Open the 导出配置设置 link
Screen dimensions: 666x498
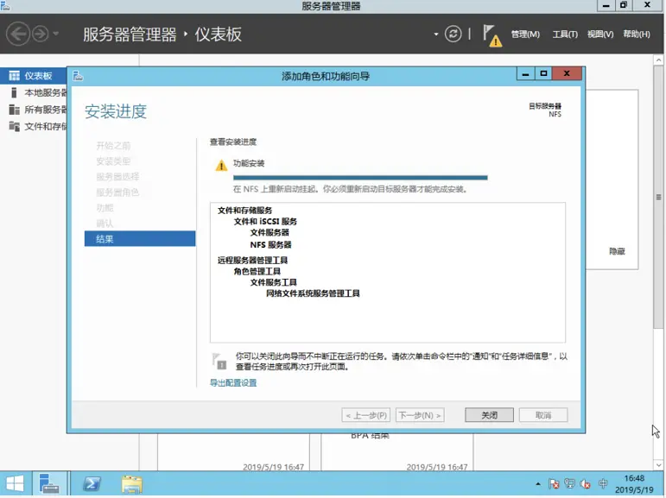point(233,382)
